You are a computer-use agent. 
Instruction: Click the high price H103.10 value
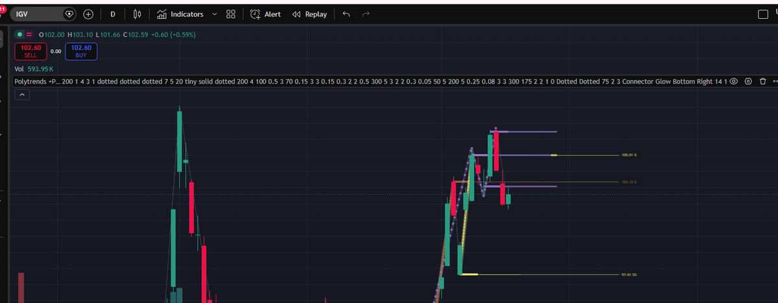[80, 34]
